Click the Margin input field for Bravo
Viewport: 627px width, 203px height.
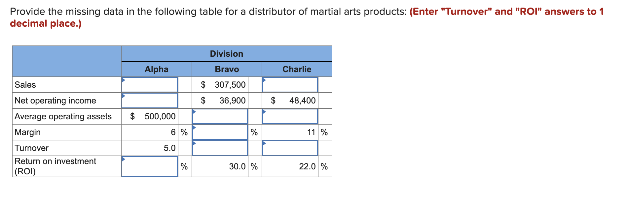(x=220, y=132)
